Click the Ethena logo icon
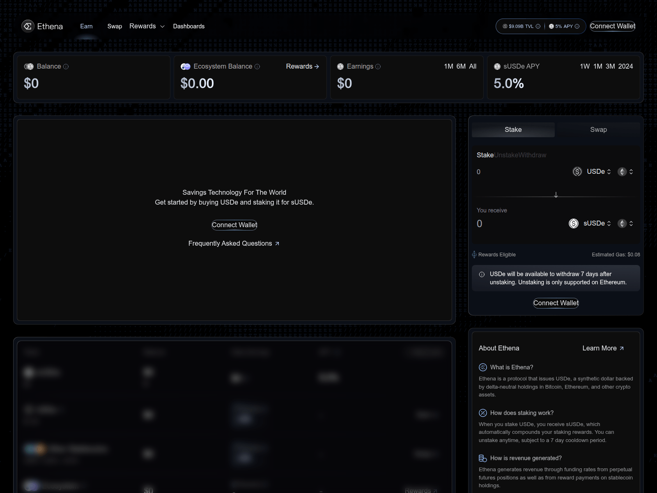The width and height of the screenshot is (657, 493). [x=28, y=26]
